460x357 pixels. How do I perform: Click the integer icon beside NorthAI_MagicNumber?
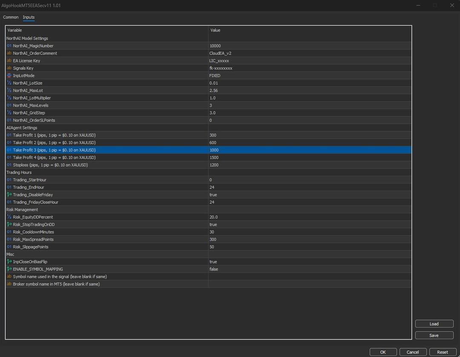9,46
